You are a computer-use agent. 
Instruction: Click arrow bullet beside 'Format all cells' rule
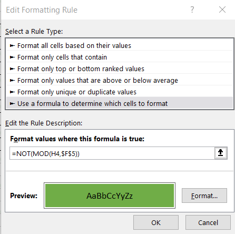[x=12, y=46]
